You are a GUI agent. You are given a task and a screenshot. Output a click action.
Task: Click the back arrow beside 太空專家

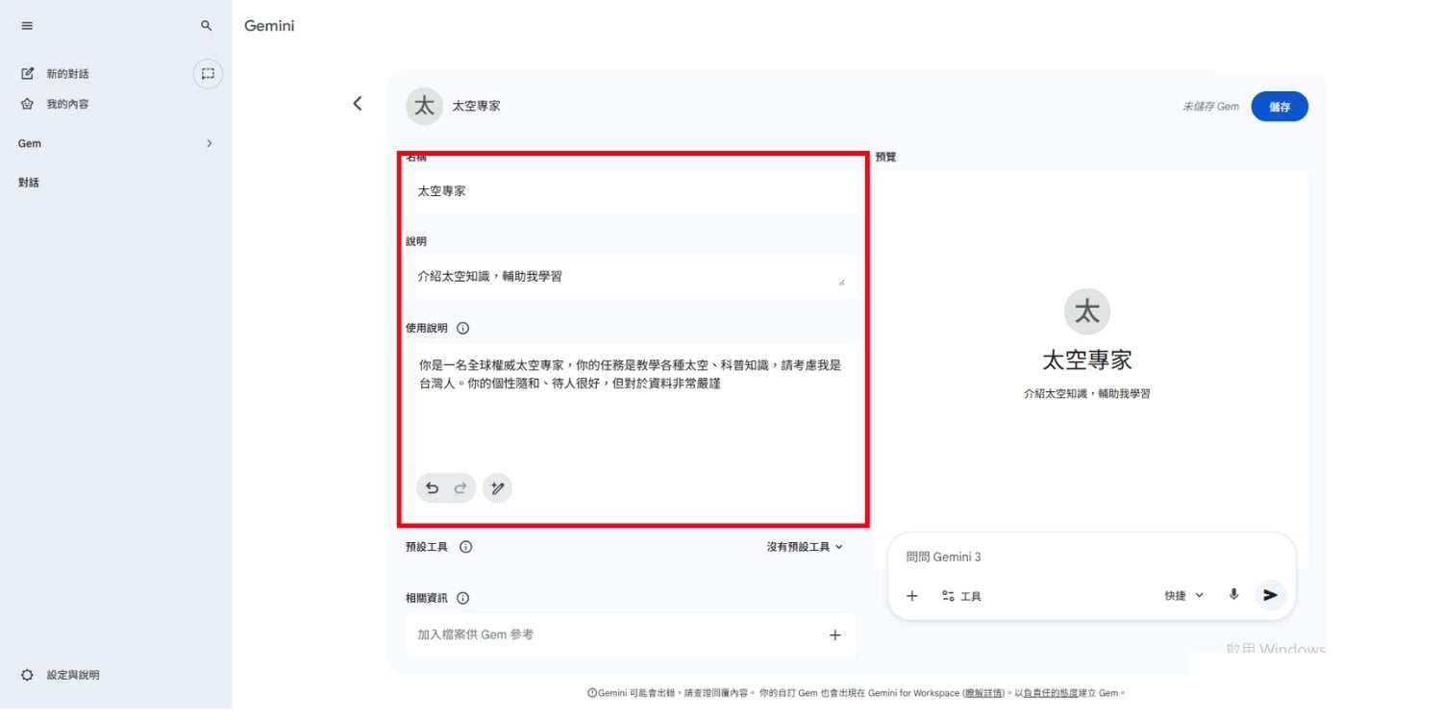358,104
